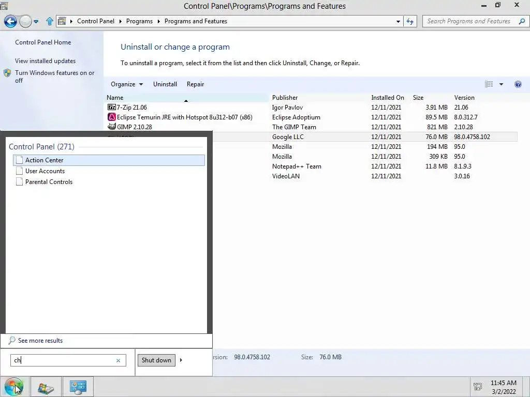Click the search magnifier icon
The height and width of the screenshot is (397, 530).
point(522,21)
